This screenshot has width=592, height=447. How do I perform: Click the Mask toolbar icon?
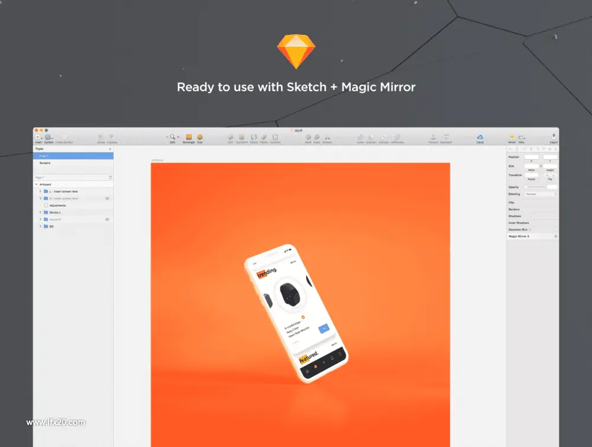[308, 137]
